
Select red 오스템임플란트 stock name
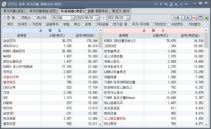[115, 119]
